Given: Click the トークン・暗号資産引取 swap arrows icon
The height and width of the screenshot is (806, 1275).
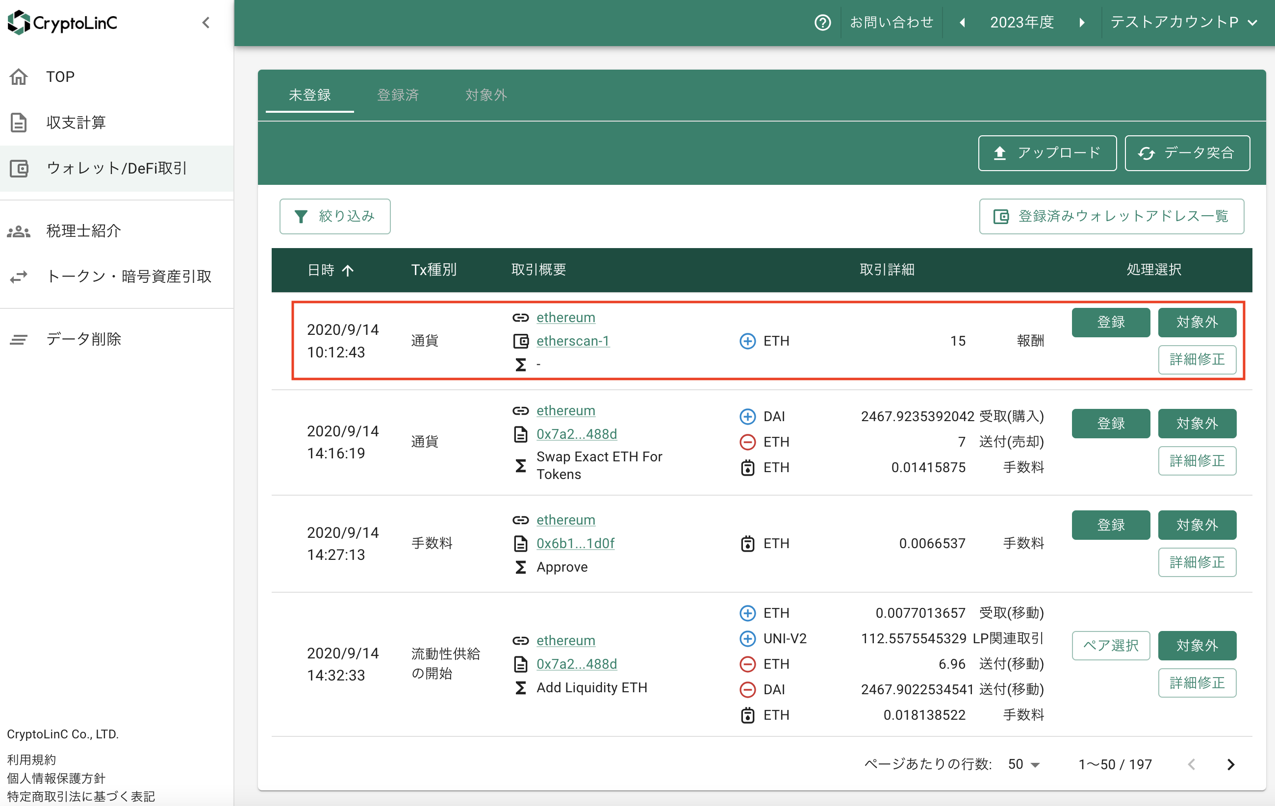Looking at the screenshot, I should tap(19, 276).
